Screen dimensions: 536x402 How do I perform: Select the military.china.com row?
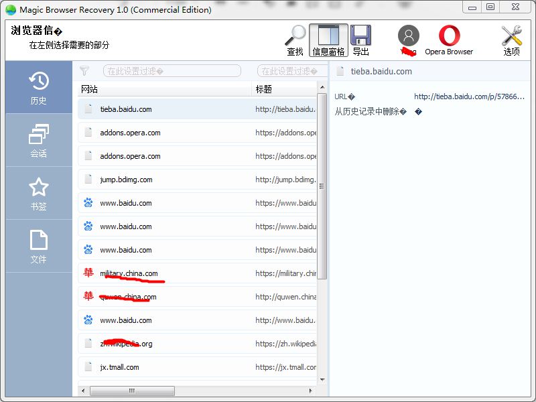coord(197,273)
